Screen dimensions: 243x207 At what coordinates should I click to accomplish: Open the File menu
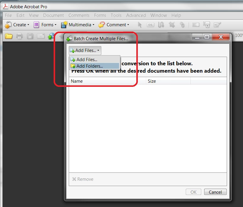(8, 15)
